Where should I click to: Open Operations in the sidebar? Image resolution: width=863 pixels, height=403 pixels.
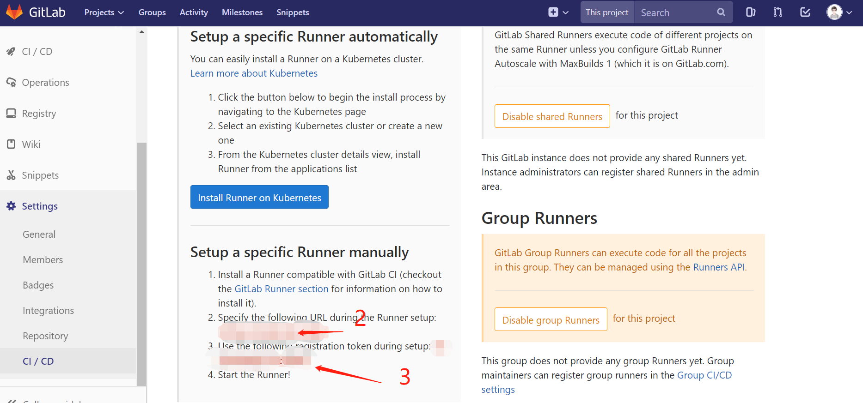tap(45, 83)
